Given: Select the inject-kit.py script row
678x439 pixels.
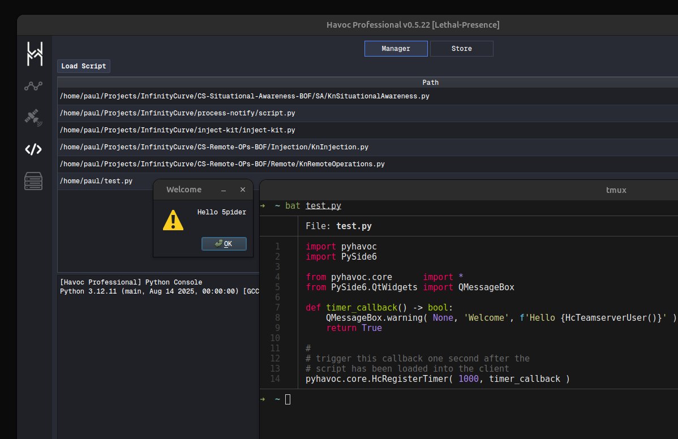Looking at the screenshot, I should click(x=367, y=130).
